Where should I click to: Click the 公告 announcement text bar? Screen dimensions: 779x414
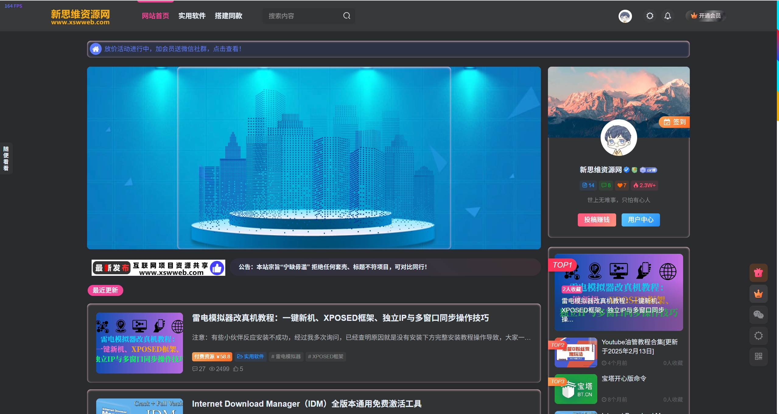(385, 267)
